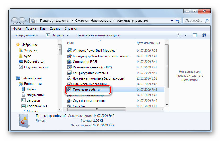Click the refresh button beside address bar
The height and width of the screenshot is (141, 221).
click(x=178, y=21)
